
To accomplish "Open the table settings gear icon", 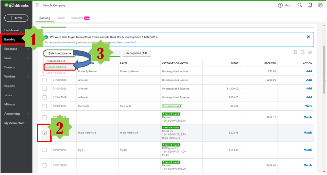I will [310, 52].
